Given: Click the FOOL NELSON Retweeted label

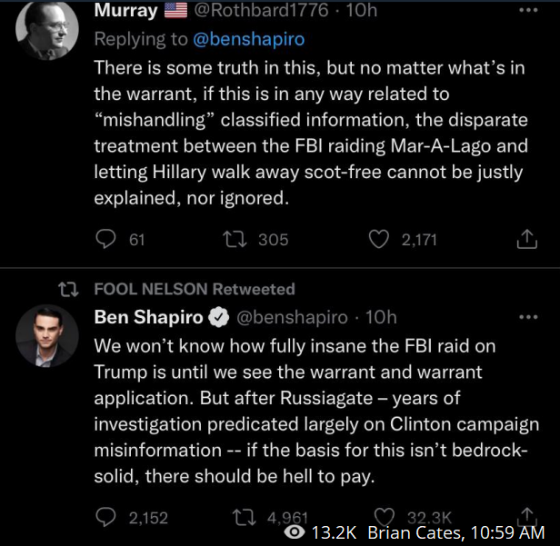Looking at the screenshot, I should (x=195, y=289).
